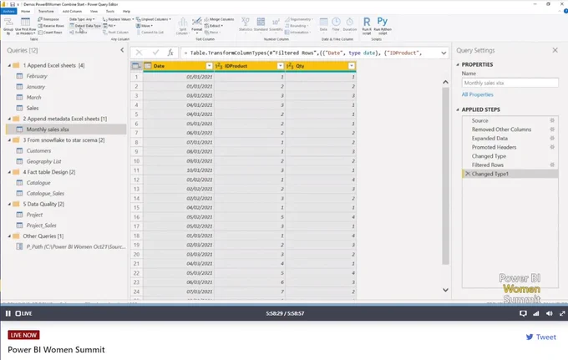Open the Move dropdown
568x360 pixels.
click(145, 26)
